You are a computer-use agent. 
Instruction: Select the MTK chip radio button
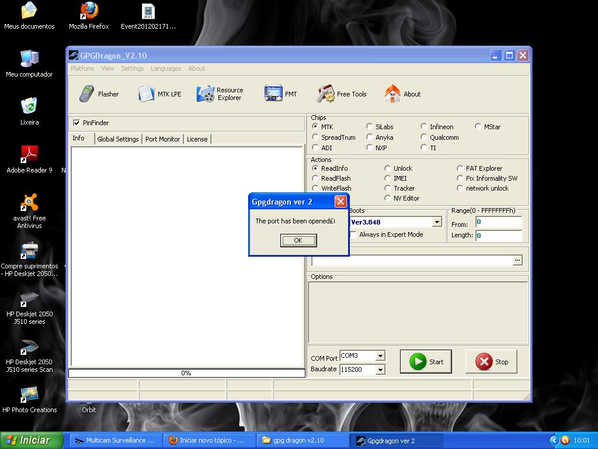point(315,126)
